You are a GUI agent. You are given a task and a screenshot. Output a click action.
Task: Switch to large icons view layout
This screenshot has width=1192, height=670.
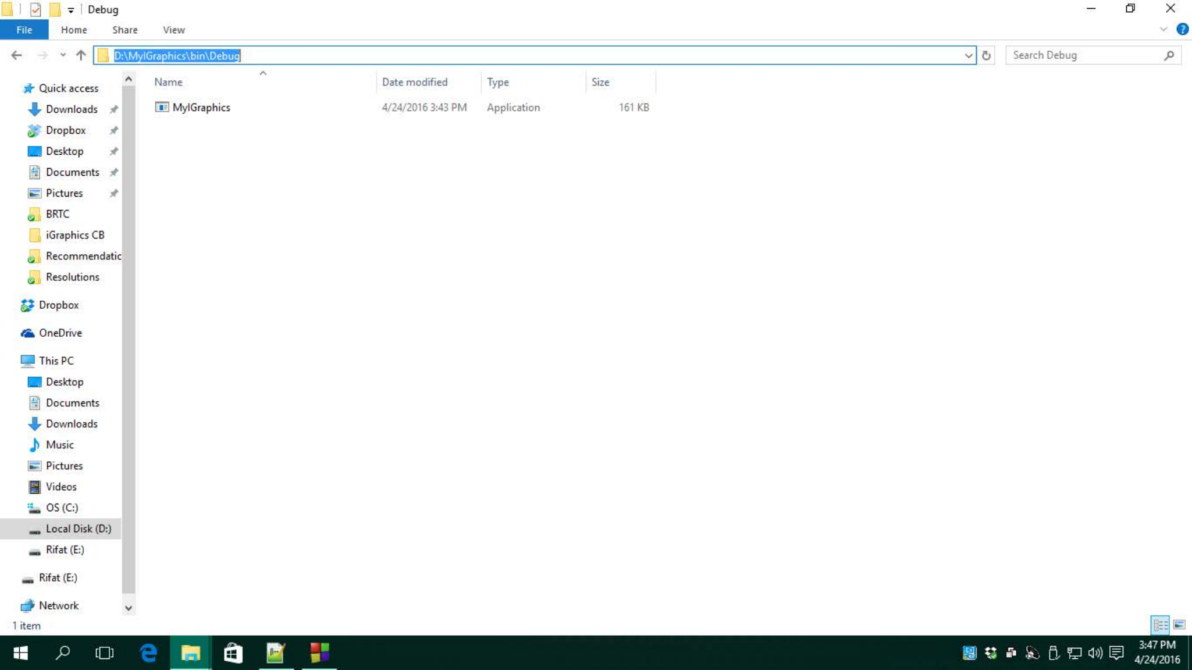point(1179,625)
